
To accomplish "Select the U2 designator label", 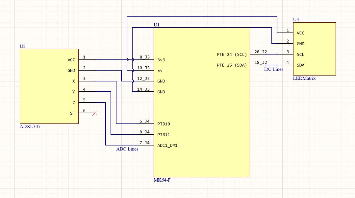I will coord(23,46).
